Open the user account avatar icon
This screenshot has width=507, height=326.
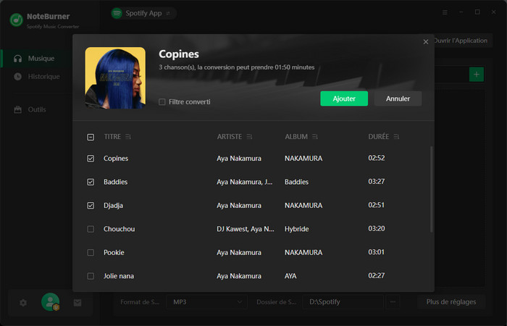(51, 302)
